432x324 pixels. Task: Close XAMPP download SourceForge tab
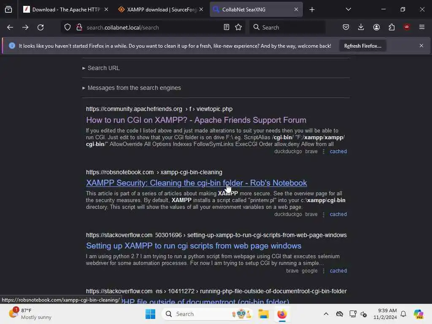pyautogui.click(x=201, y=10)
